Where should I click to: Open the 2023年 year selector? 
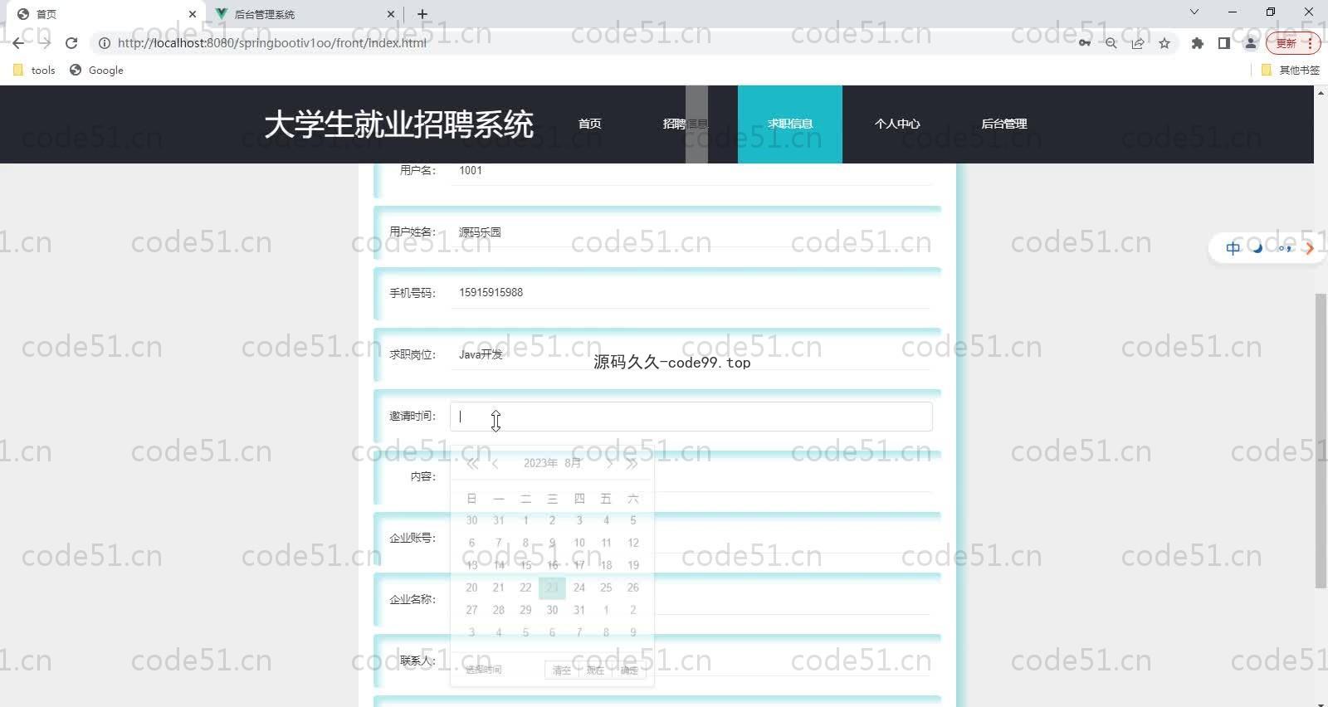point(540,463)
